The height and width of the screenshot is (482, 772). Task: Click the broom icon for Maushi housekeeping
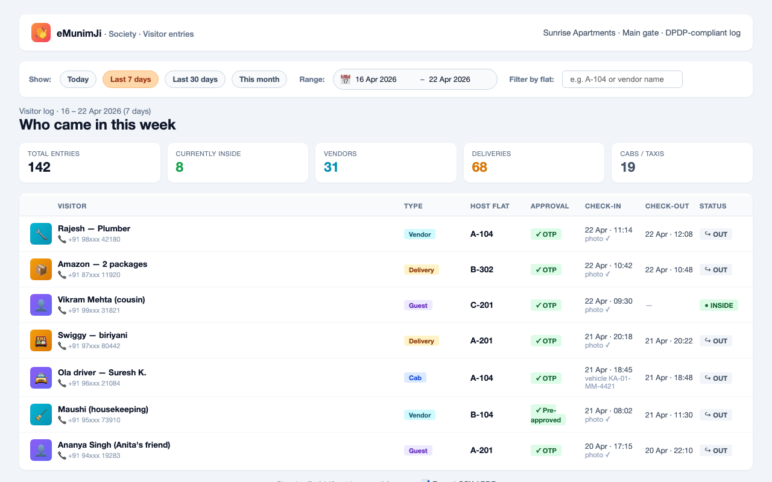[41, 415]
